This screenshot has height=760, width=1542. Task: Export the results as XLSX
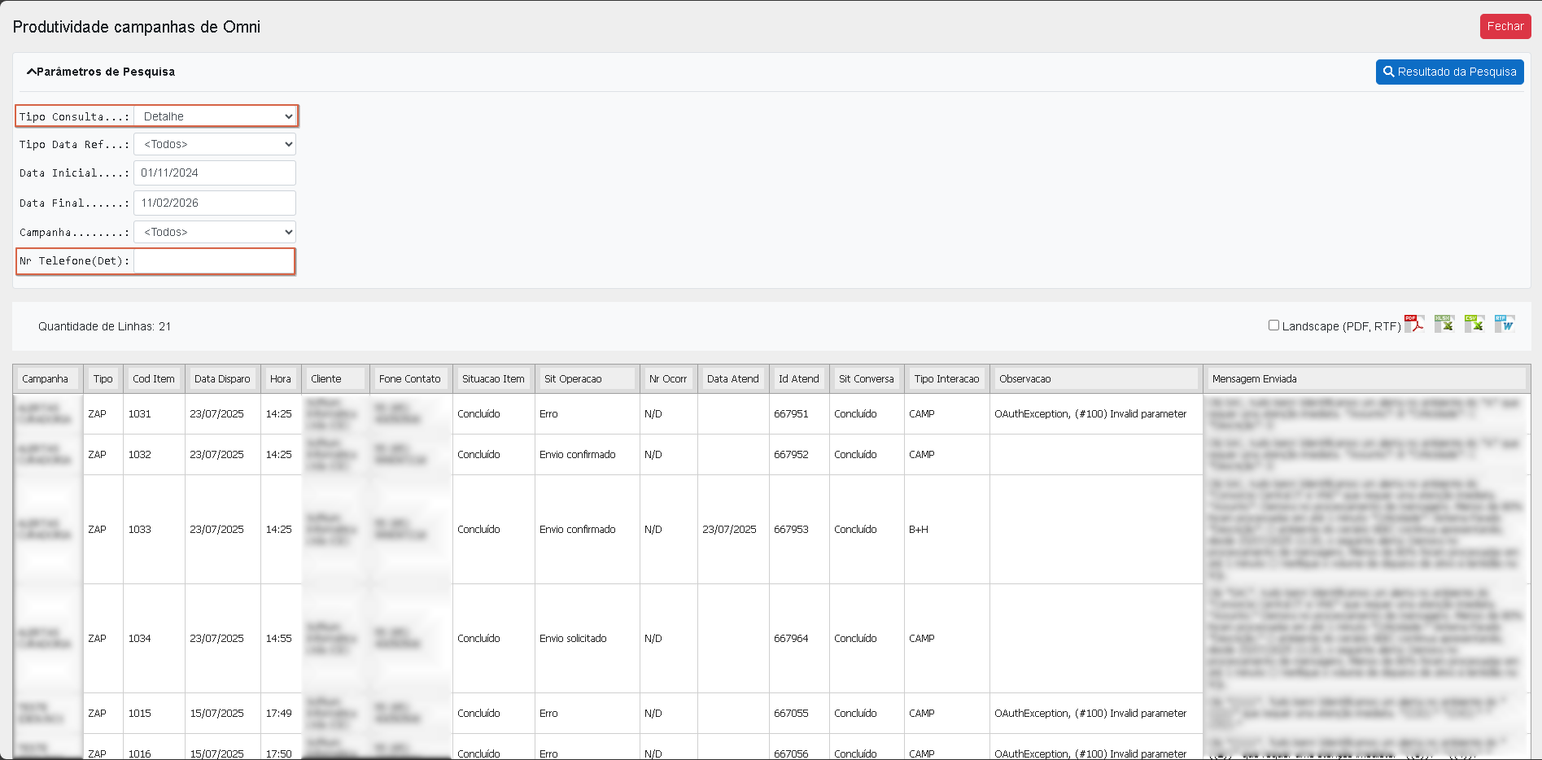(x=1444, y=324)
